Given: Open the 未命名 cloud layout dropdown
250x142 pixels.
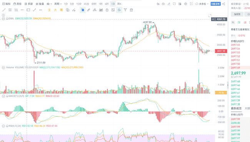Looking at the screenshot, I should pos(202,4).
